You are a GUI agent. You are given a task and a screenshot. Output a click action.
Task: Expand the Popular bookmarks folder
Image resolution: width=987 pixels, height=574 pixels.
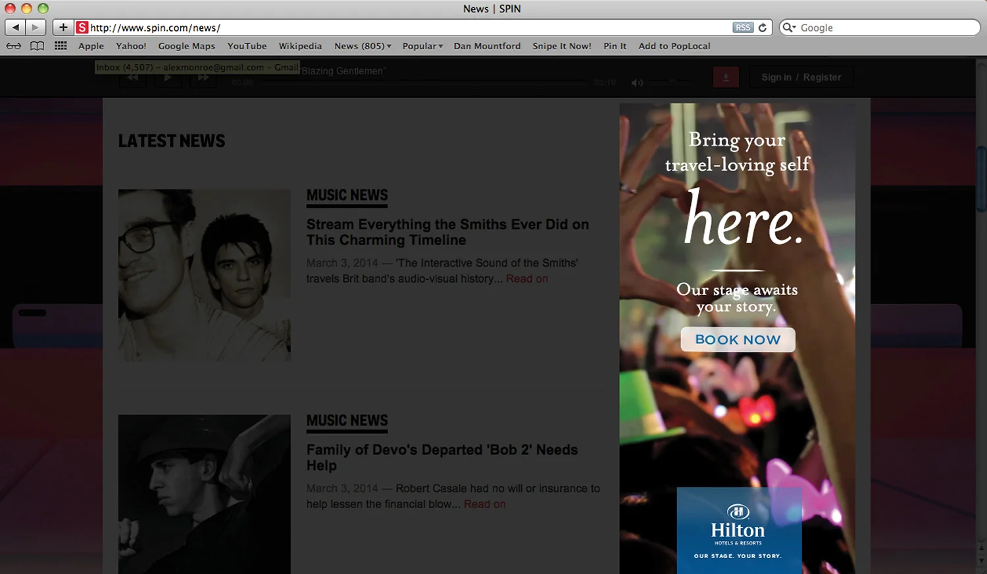(x=422, y=46)
